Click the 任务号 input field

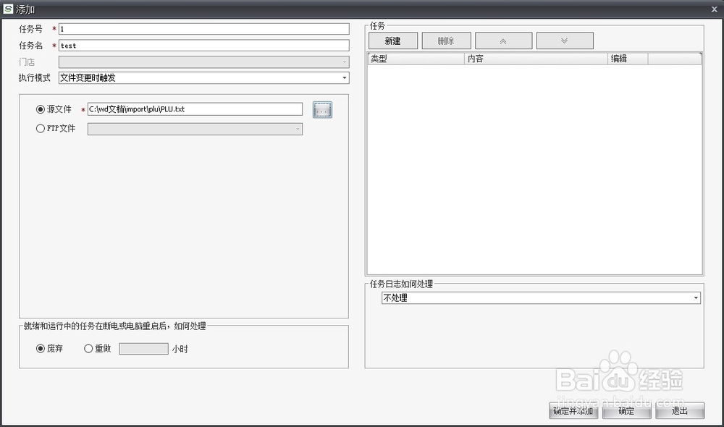tap(203, 29)
